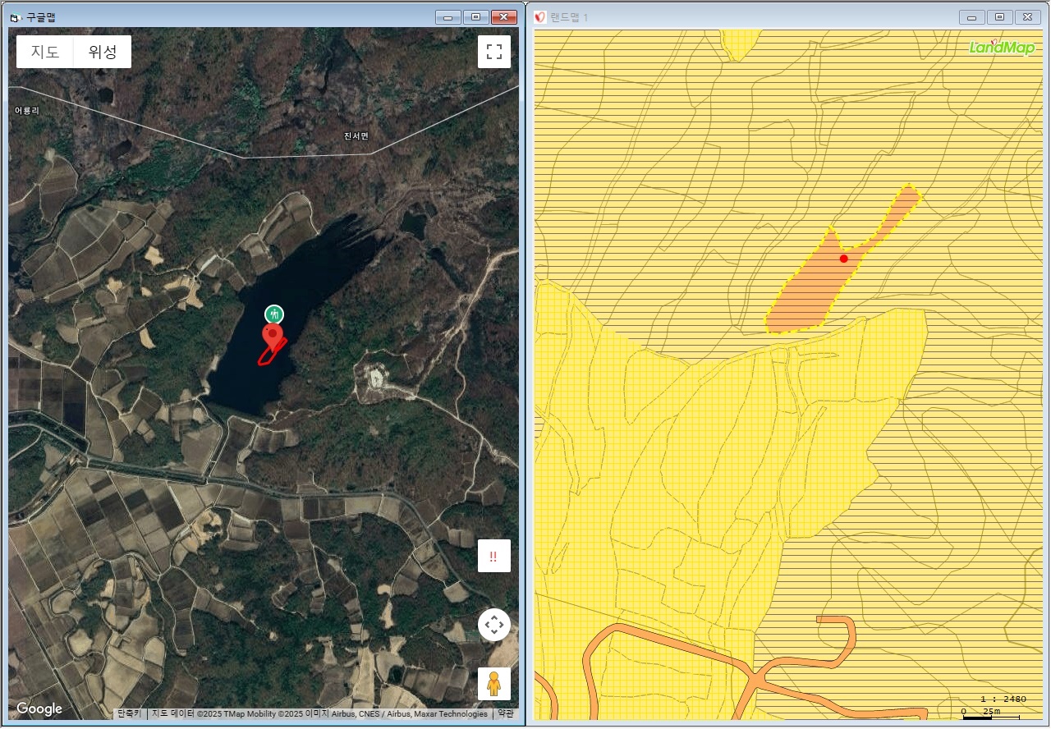1051x729 pixels.
Task: Switch to 지도 map view
Action: [x=45, y=52]
